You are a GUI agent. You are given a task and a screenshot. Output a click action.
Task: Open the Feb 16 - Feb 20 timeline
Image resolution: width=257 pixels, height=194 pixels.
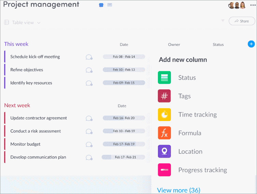click(124, 118)
